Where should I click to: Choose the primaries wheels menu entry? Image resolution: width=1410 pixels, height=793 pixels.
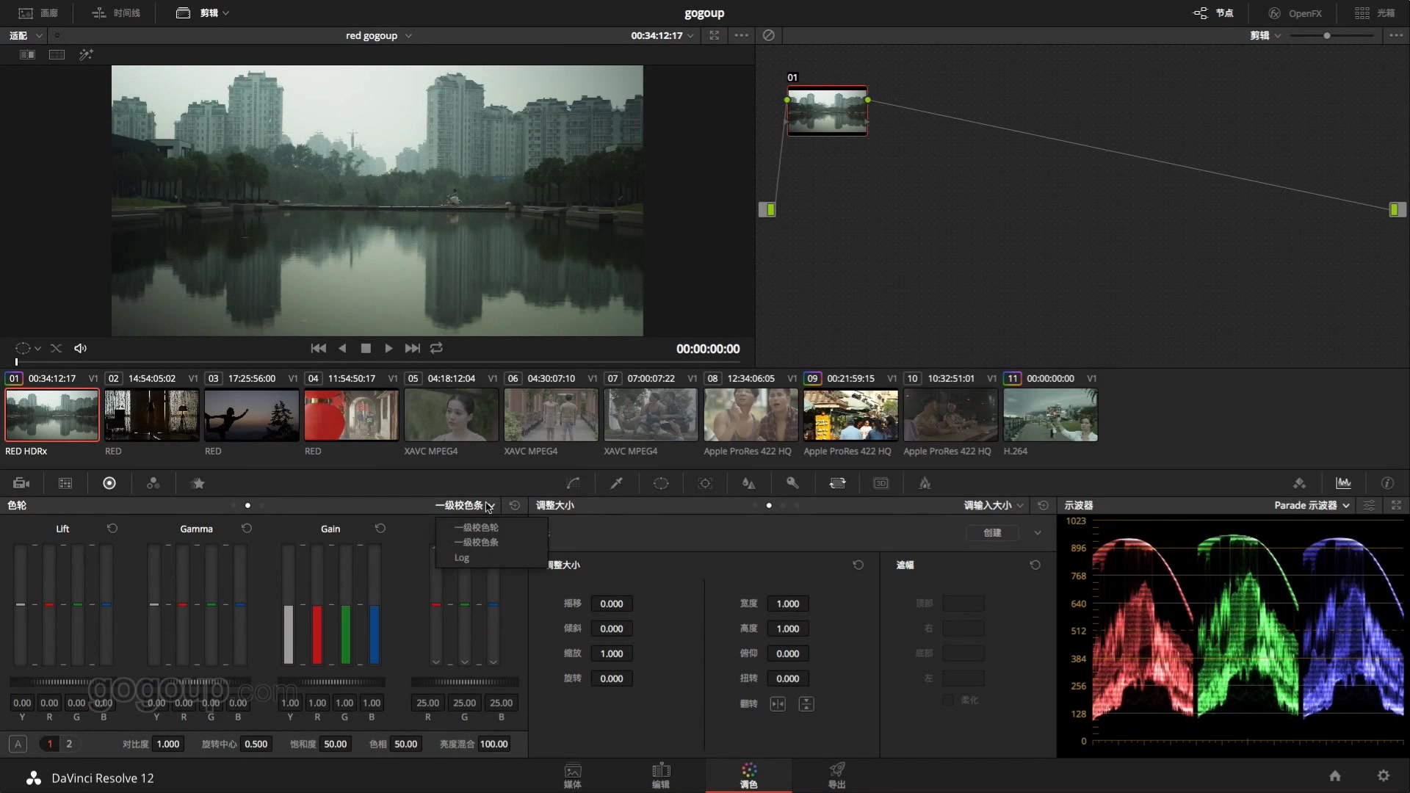[477, 527]
